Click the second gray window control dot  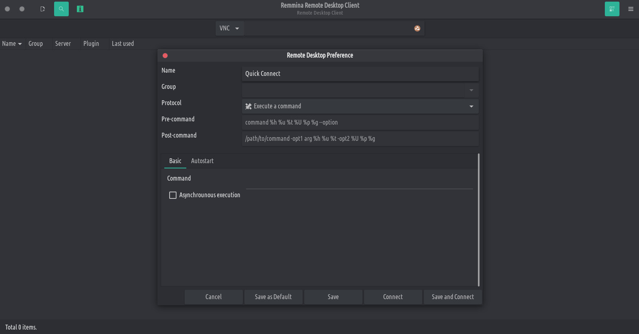click(22, 9)
